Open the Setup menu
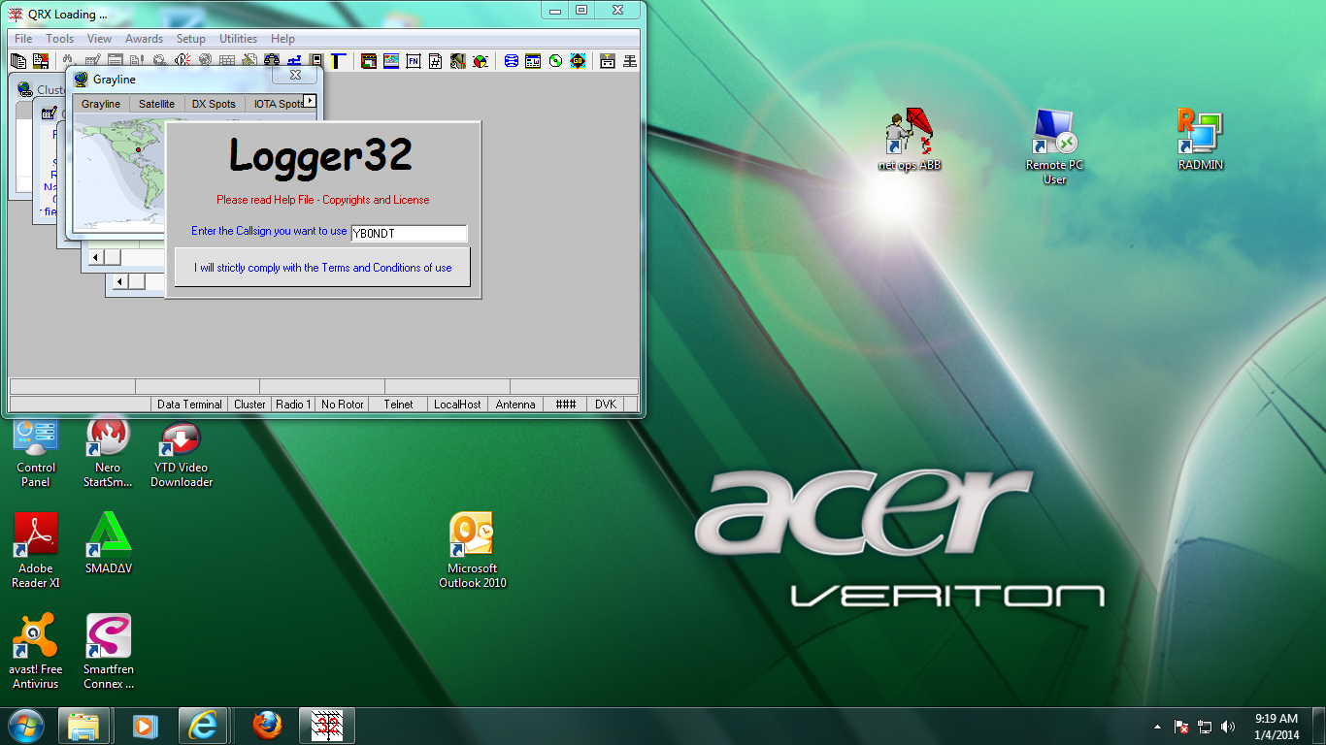This screenshot has width=1326, height=745. 191,39
